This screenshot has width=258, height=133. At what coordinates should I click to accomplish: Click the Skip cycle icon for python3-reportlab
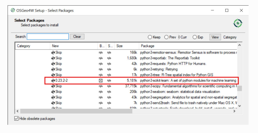[53, 58]
